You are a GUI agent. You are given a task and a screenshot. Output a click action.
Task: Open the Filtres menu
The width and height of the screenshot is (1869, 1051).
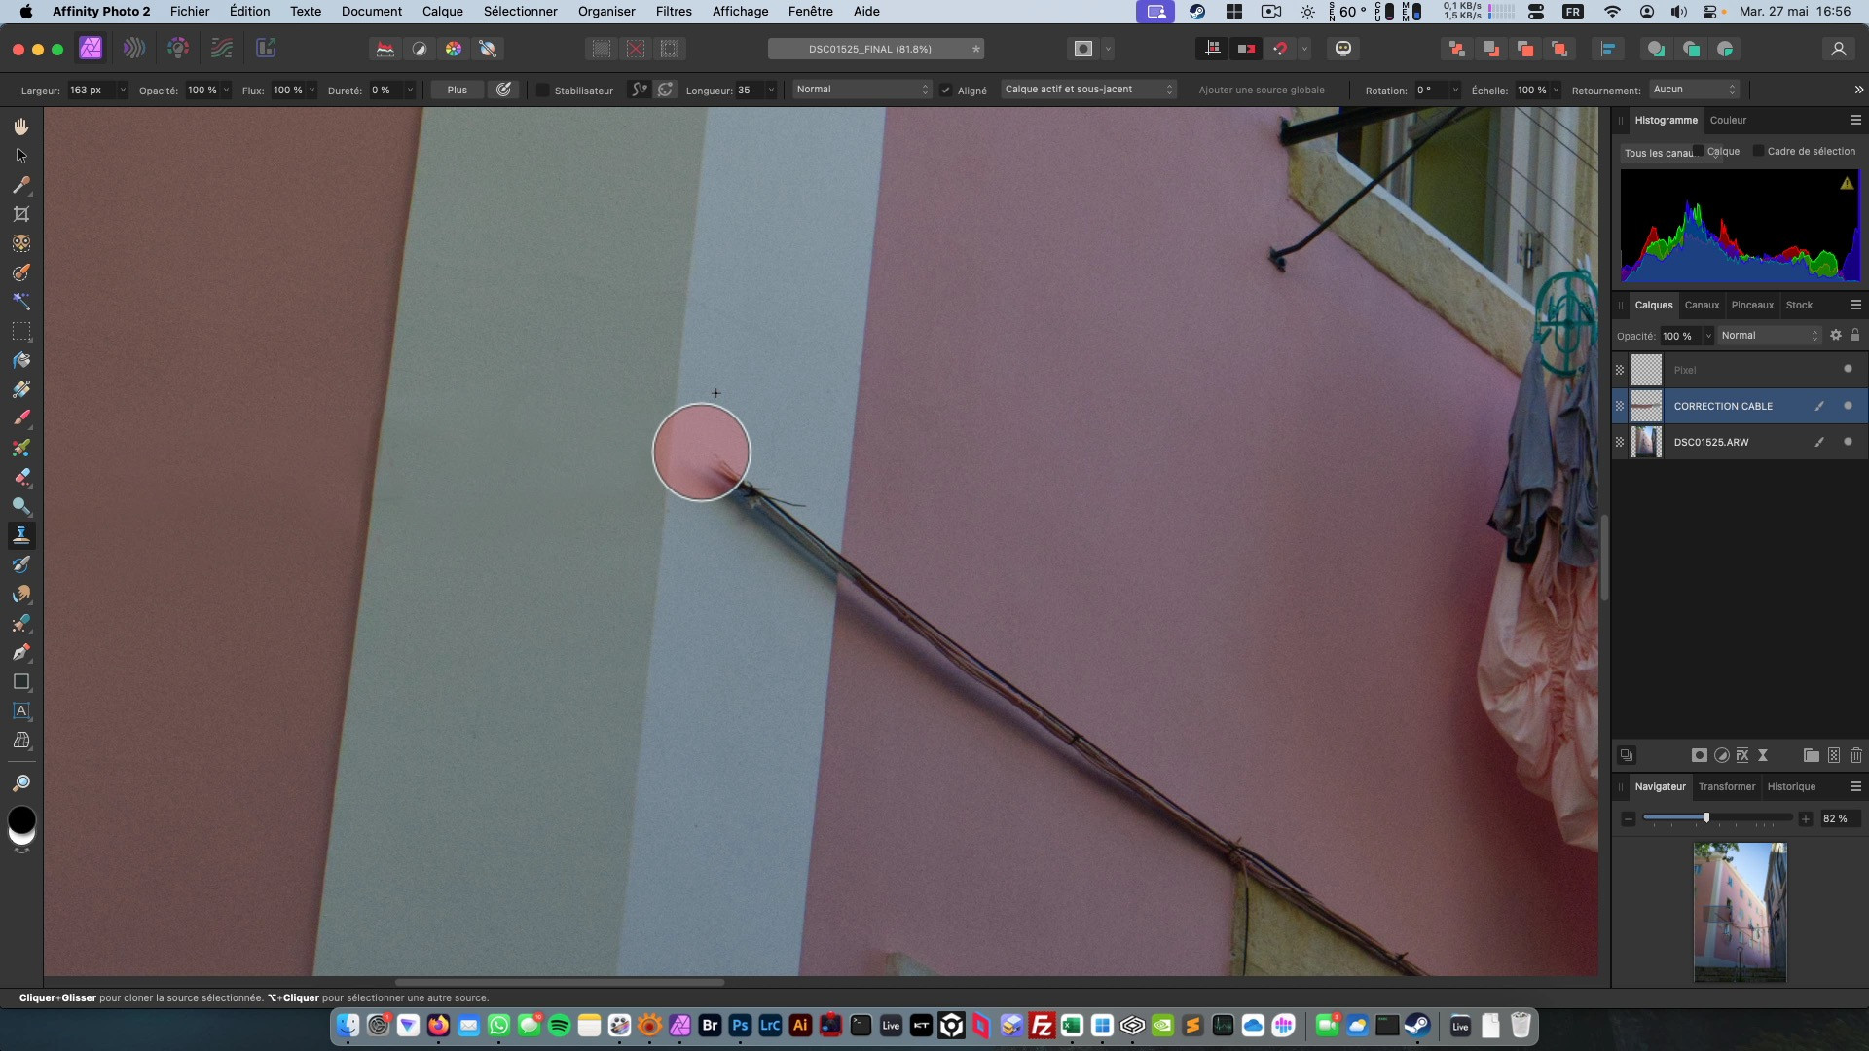coord(674,12)
